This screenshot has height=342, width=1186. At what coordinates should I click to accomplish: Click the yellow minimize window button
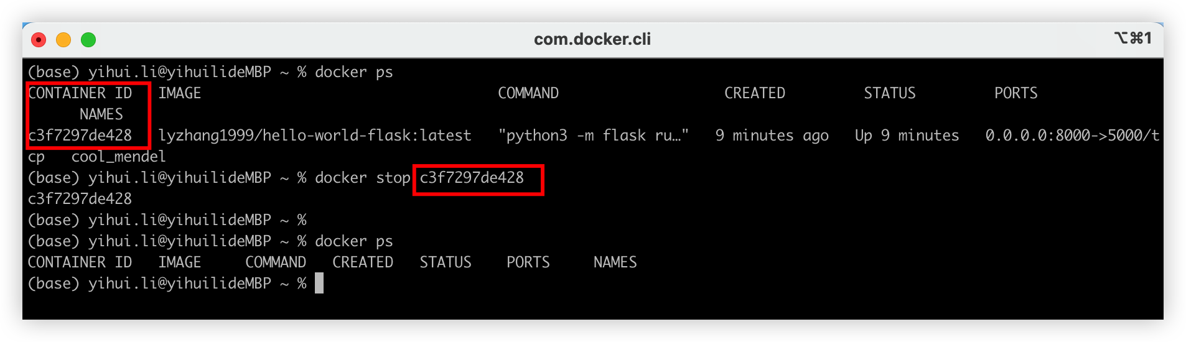[63, 40]
